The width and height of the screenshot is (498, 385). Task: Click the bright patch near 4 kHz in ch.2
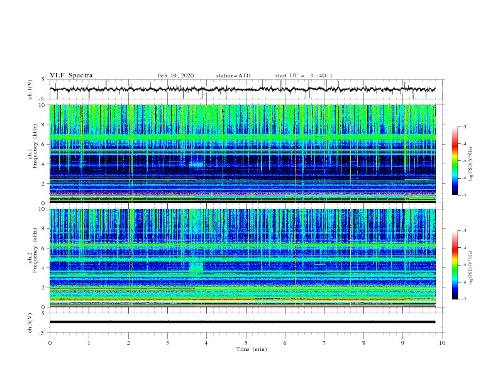point(196,266)
